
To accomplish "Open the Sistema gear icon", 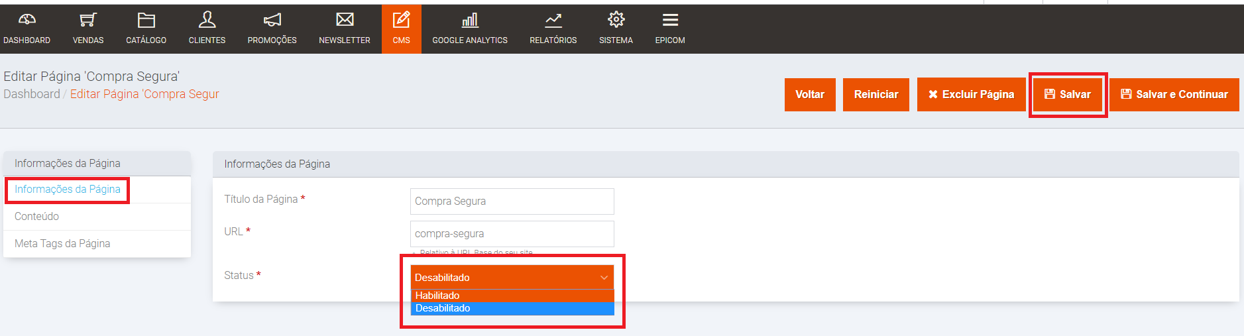I will coord(616,20).
